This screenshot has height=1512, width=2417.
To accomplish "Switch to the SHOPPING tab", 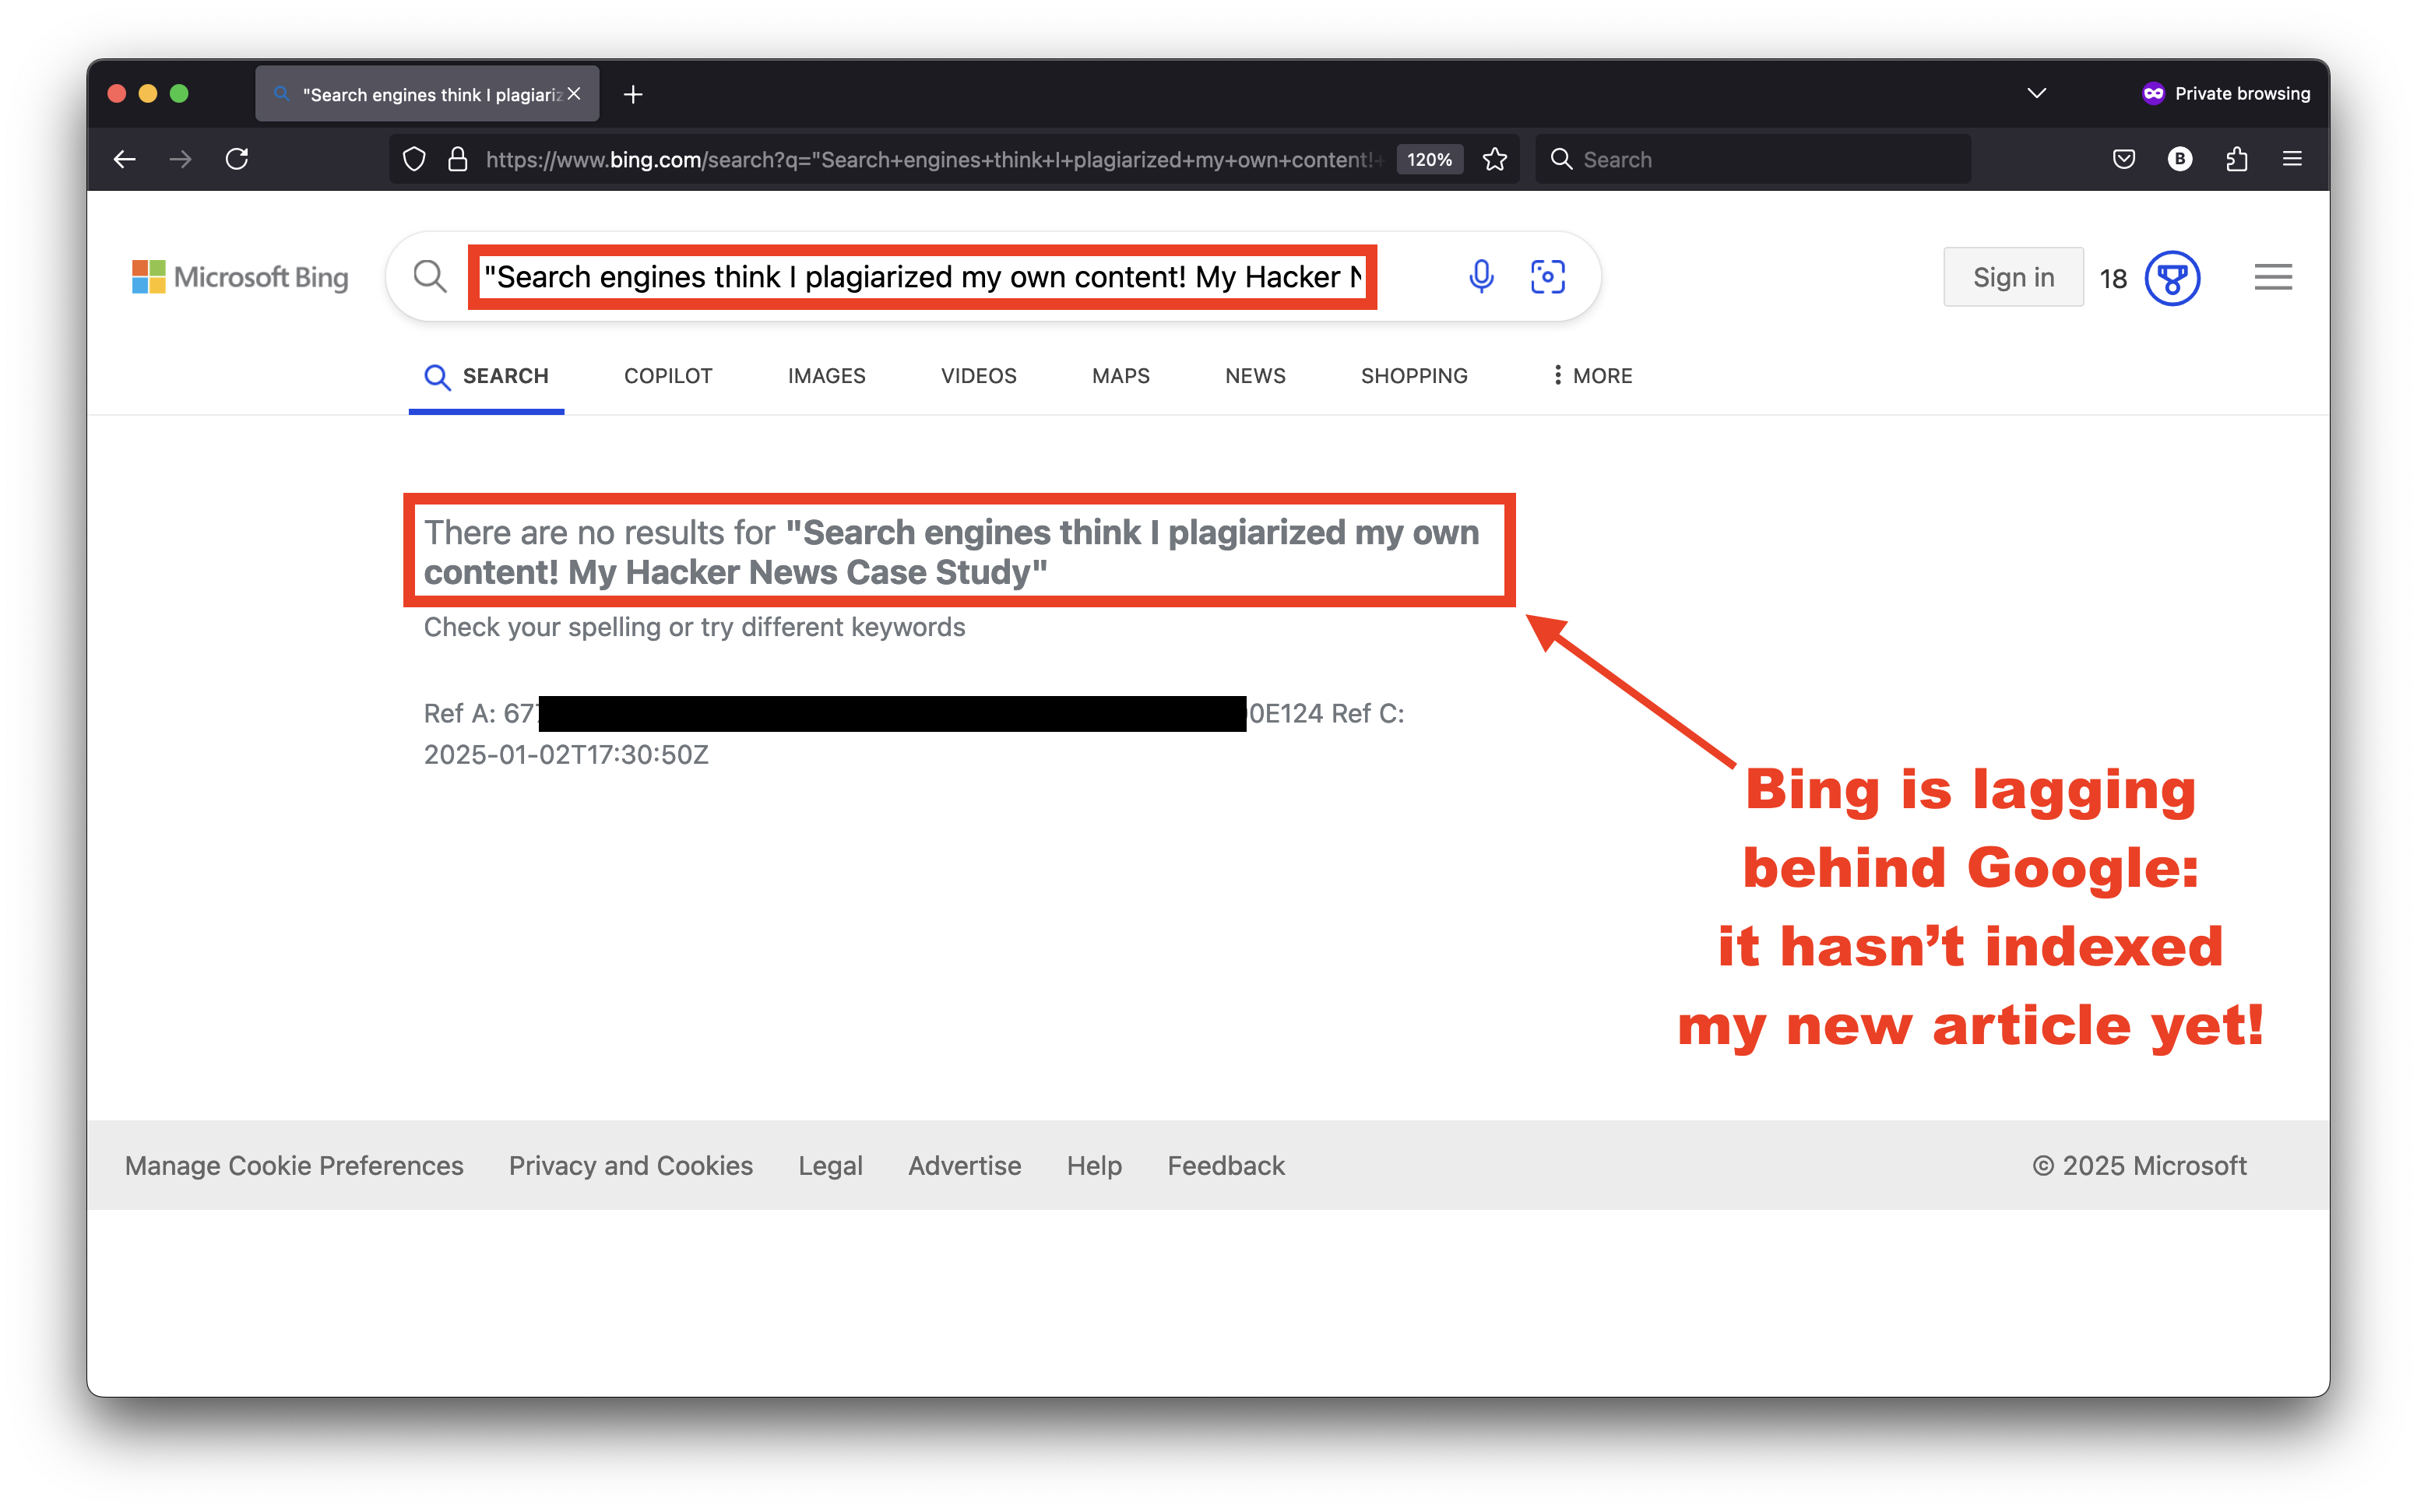I will tap(1414, 376).
